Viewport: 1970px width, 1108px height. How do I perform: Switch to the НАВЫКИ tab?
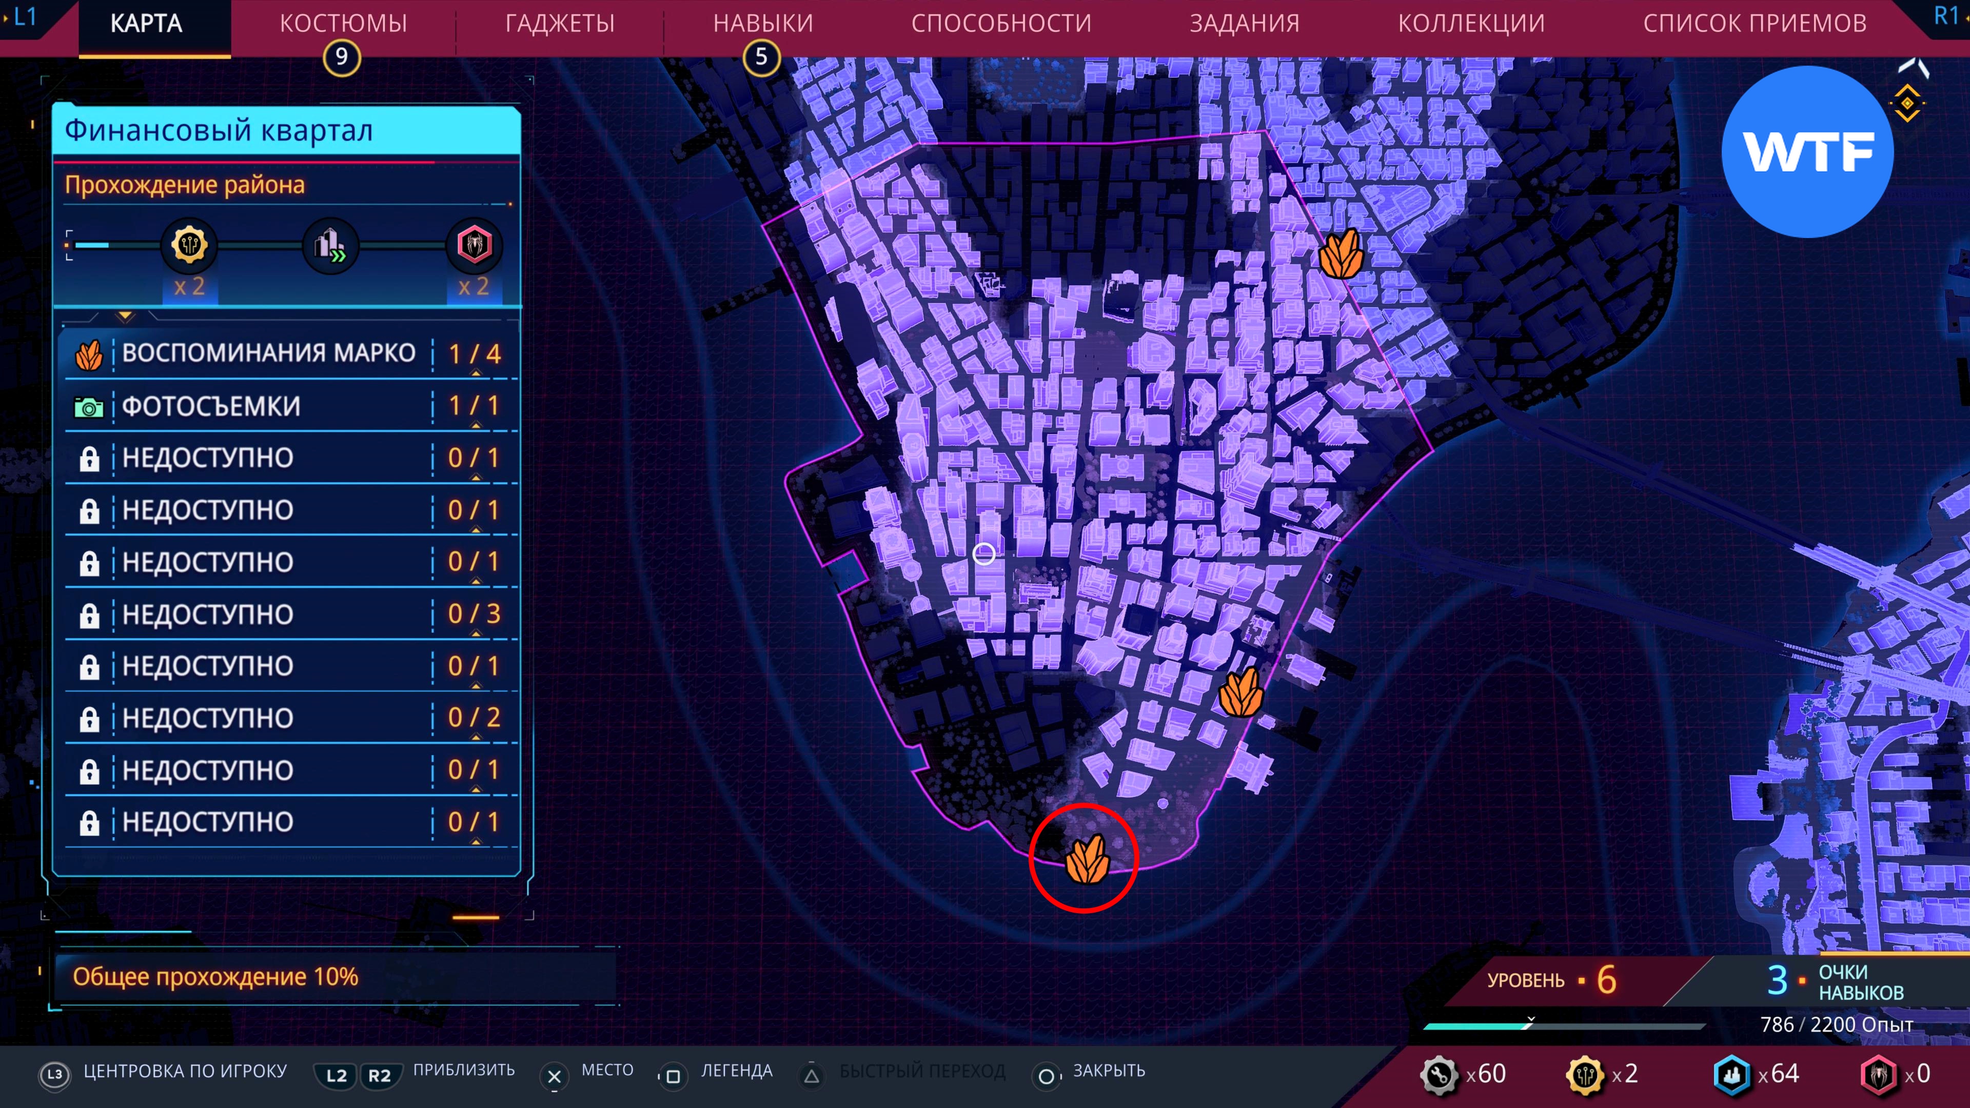[762, 24]
